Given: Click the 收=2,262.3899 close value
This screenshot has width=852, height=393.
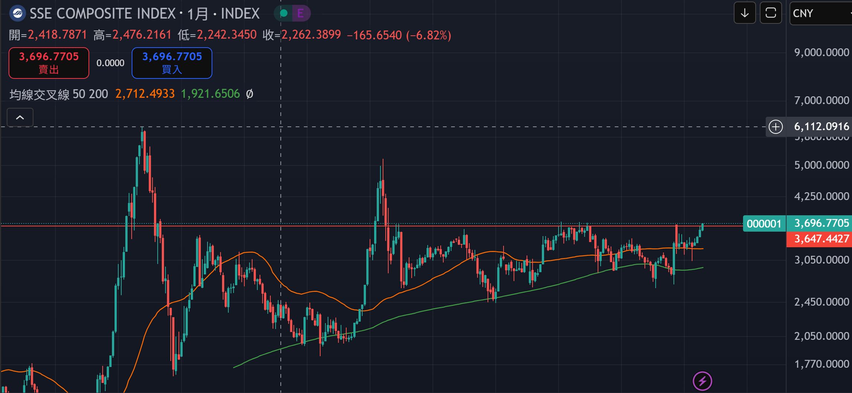Looking at the screenshot, I should (302, 35).
